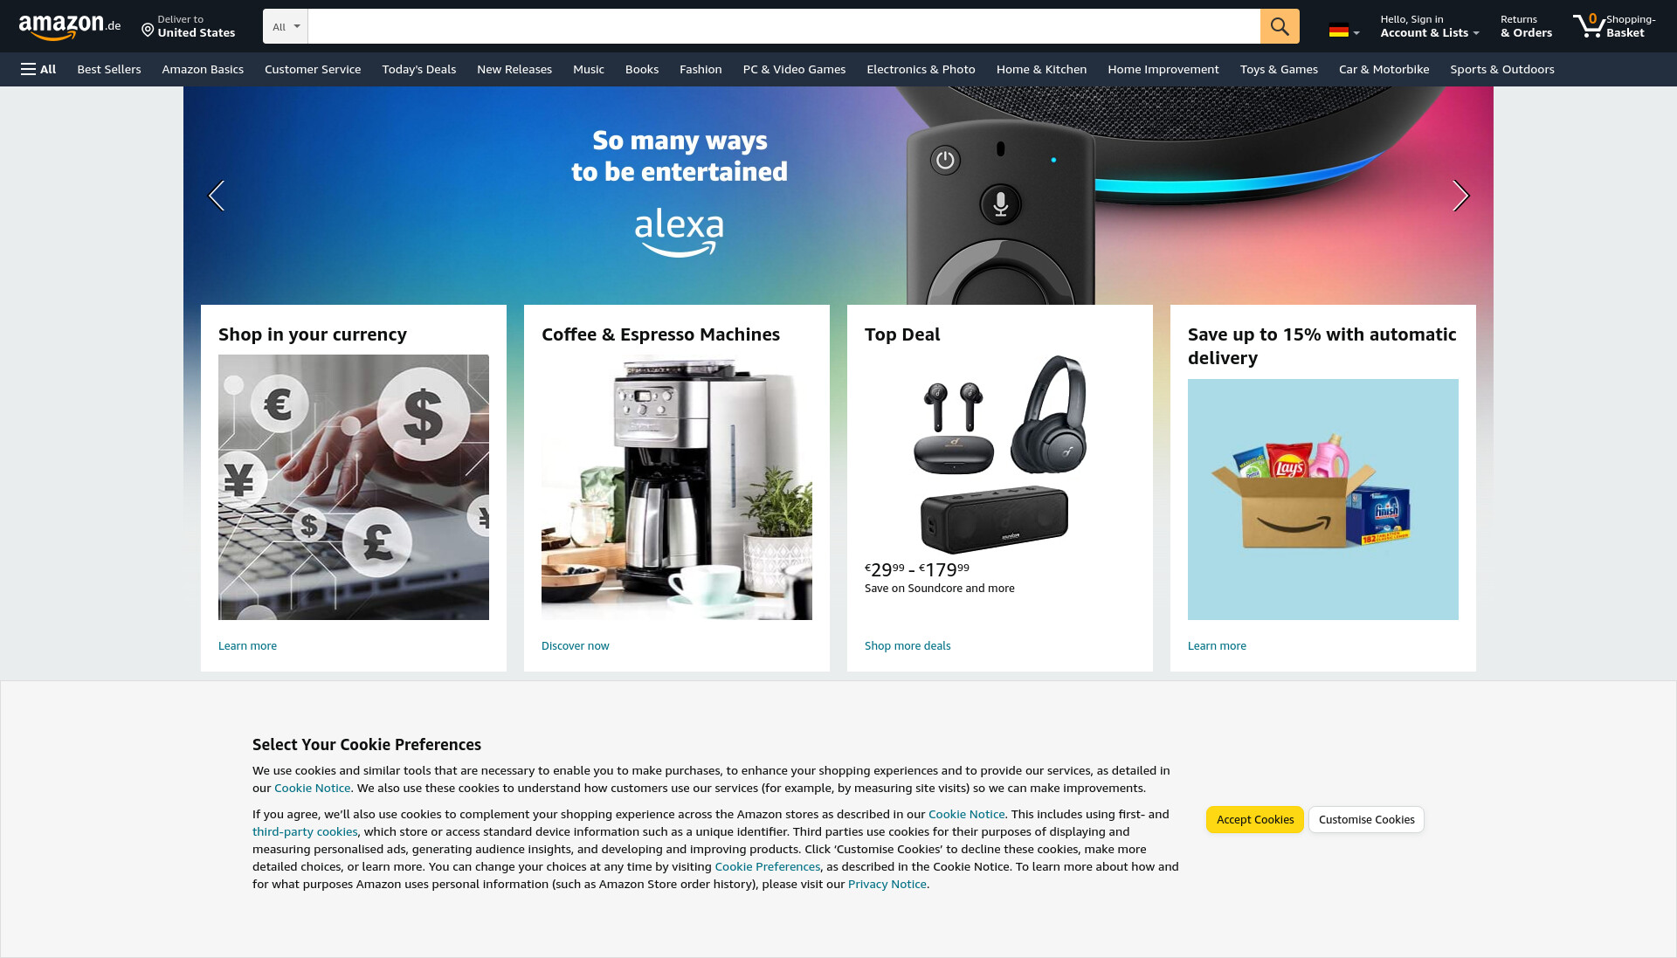Click the delivery location pin icon
The height and width of the screenshot is (958, 1677).
pos(148,31)
